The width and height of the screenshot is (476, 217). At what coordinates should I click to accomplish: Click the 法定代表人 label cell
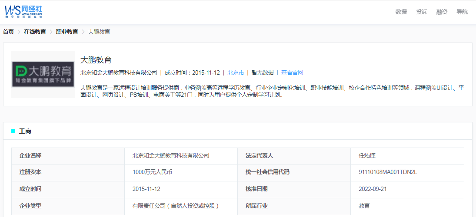(x=294, y=156)
